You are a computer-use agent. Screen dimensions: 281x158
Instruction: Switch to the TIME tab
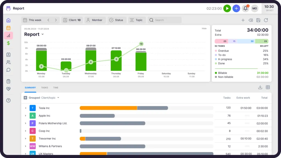pos(55,88)
